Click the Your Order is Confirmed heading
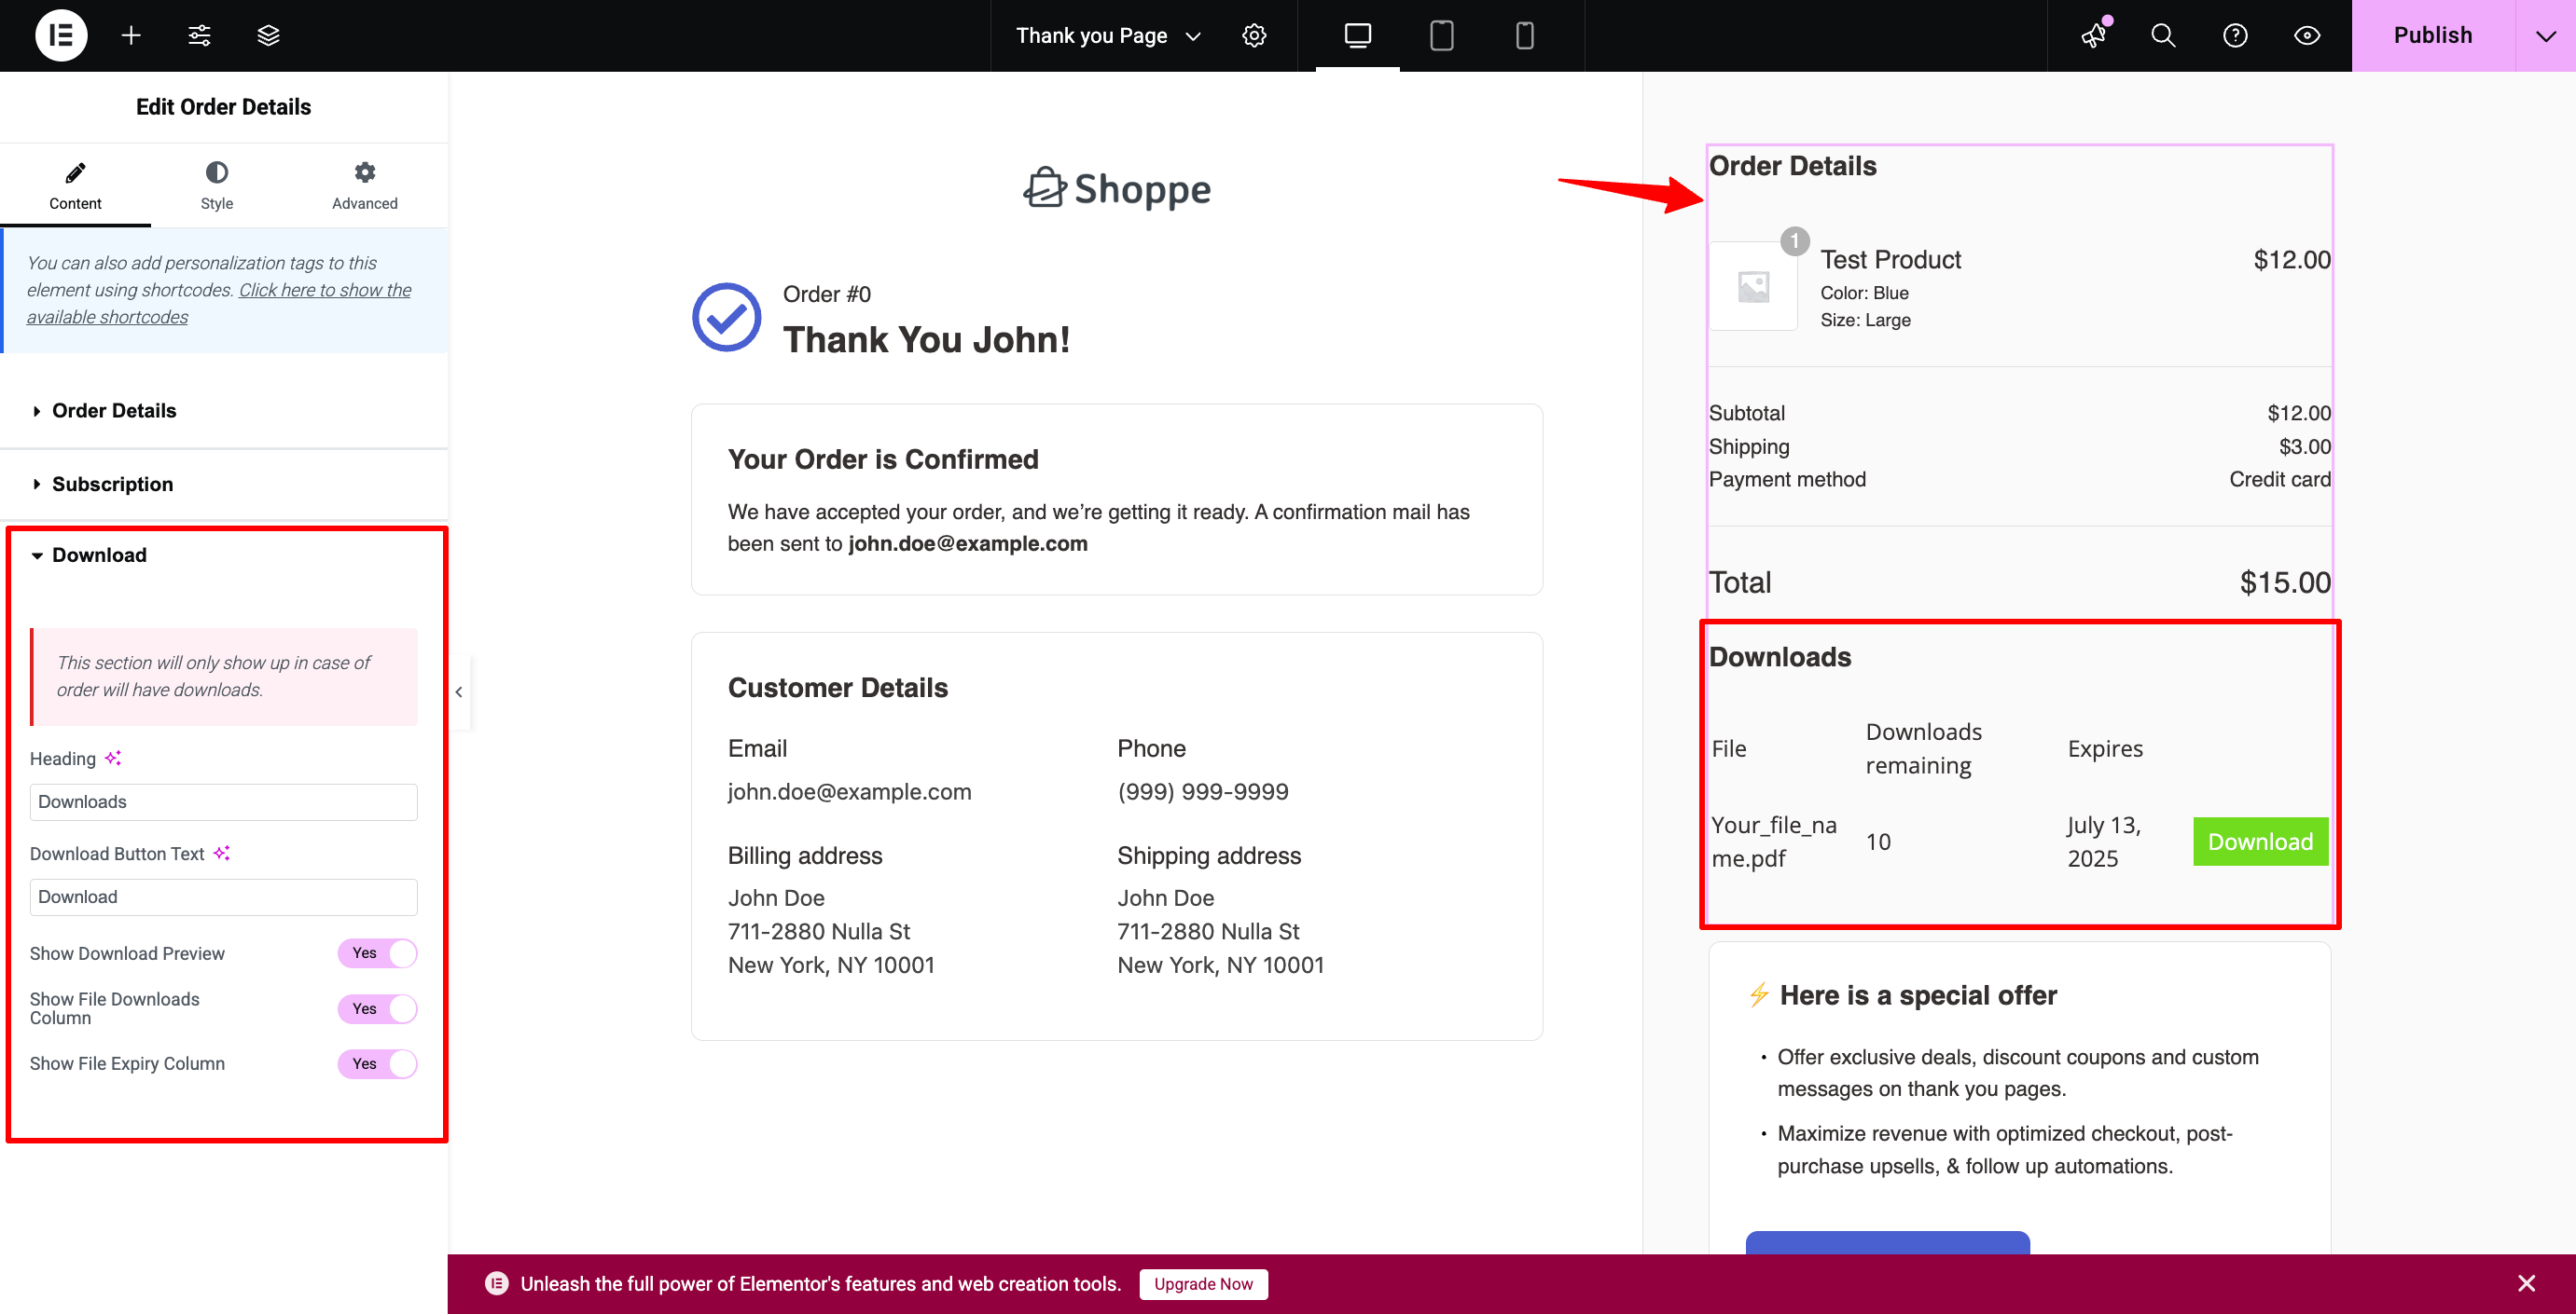The height and width of the screenshot is (1314, 2576). point(883,459)
